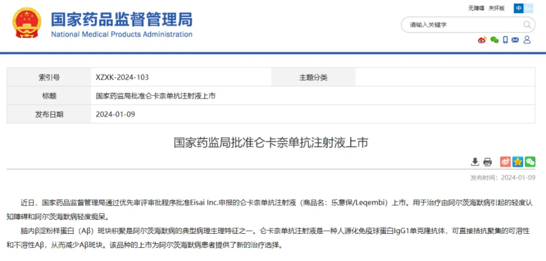Click the 发布时间：2024-01-09 text

click(x=502, y=178)
